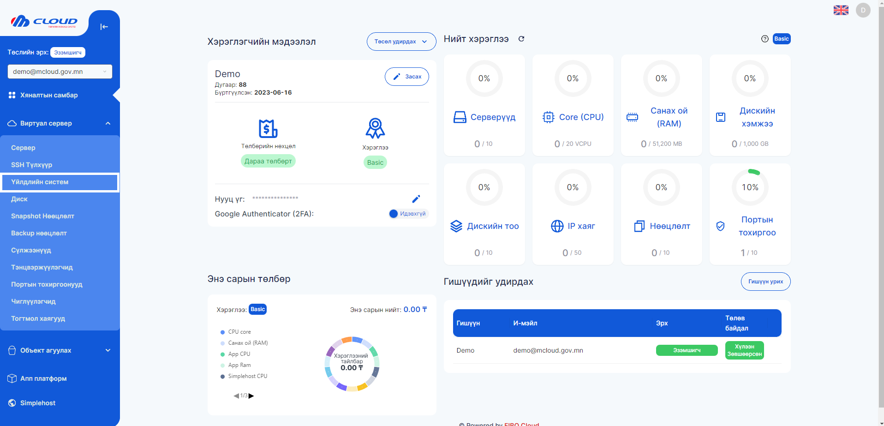
Task: Click the Гишүүн урих button
Action: point(765,282)
